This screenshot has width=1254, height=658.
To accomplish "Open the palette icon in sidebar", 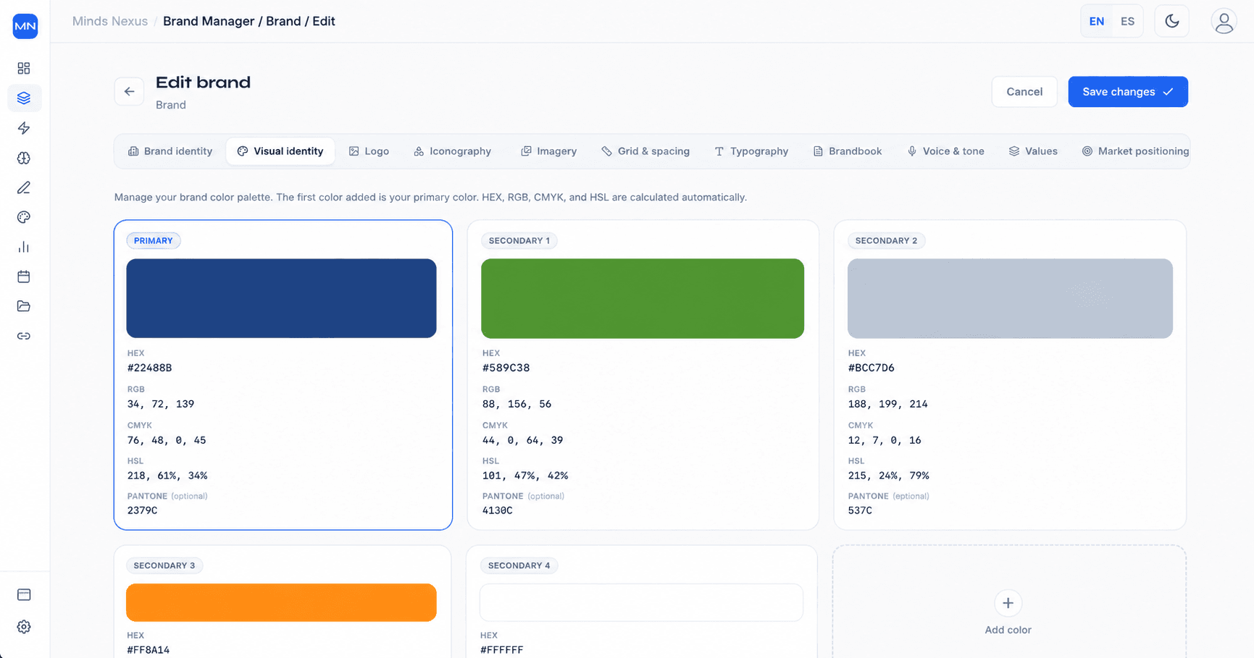I will [24, 217].
